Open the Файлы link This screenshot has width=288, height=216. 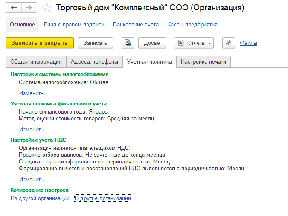point(248,43)
